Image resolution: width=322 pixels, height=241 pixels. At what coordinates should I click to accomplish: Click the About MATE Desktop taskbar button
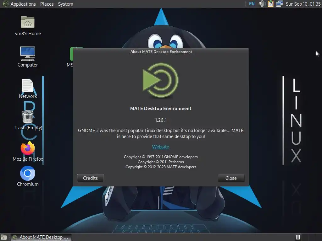[x=41, y=237]
